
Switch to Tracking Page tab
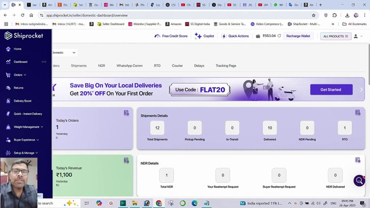[226, 66]
